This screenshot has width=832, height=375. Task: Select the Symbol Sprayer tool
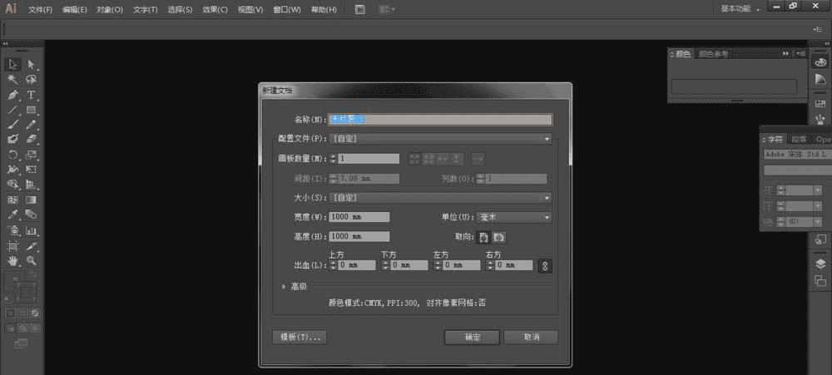coord(13,230)
